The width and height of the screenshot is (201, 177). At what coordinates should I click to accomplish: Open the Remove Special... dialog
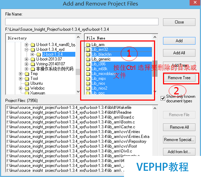179,140
